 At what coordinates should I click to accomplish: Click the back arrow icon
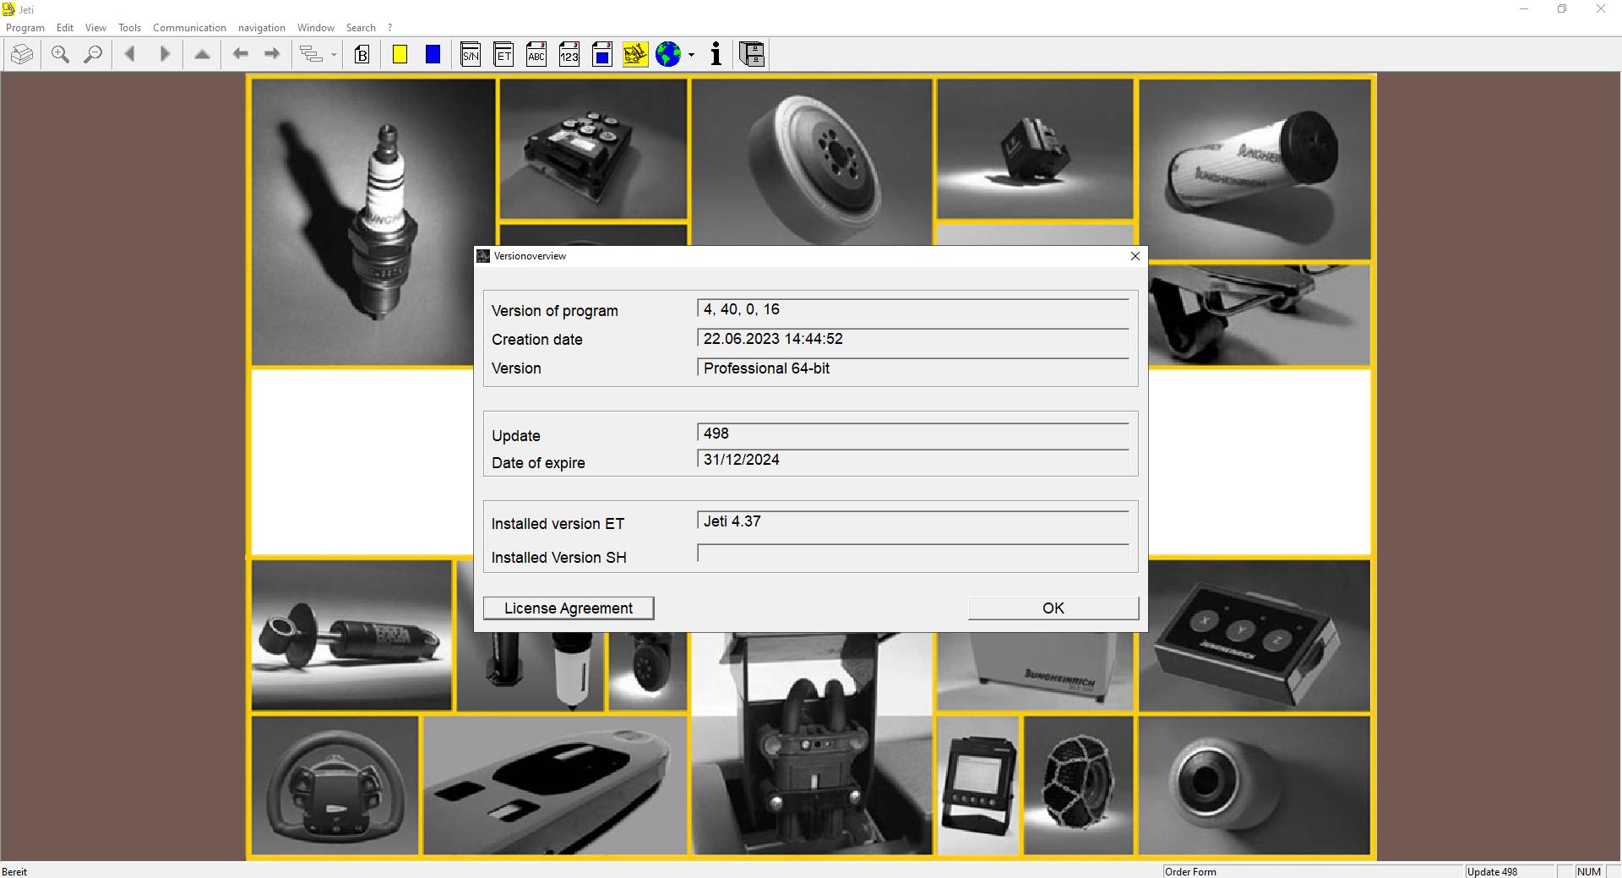pyautogui.click(x=240, y=55)
